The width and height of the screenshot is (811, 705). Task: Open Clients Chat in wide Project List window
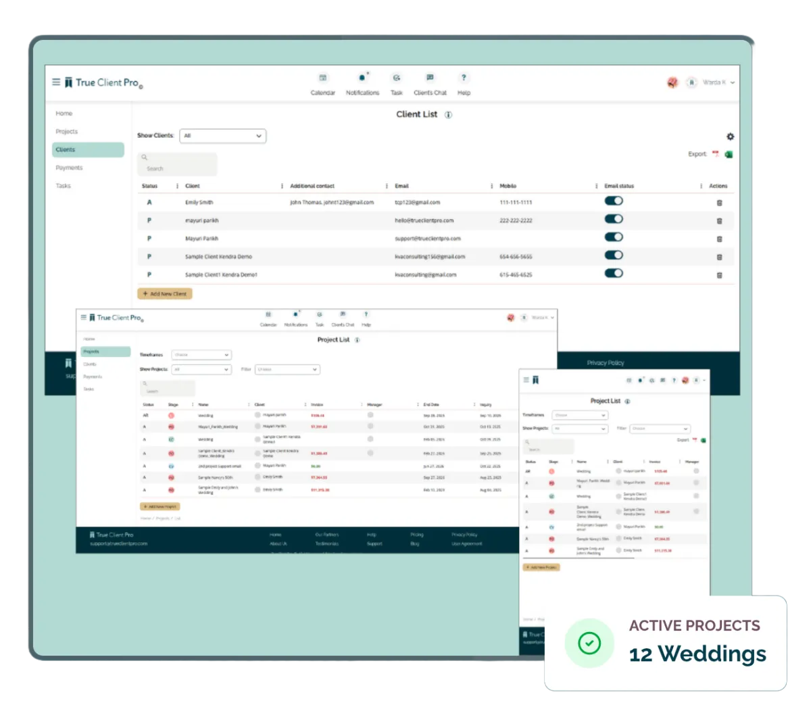[343, 319]
